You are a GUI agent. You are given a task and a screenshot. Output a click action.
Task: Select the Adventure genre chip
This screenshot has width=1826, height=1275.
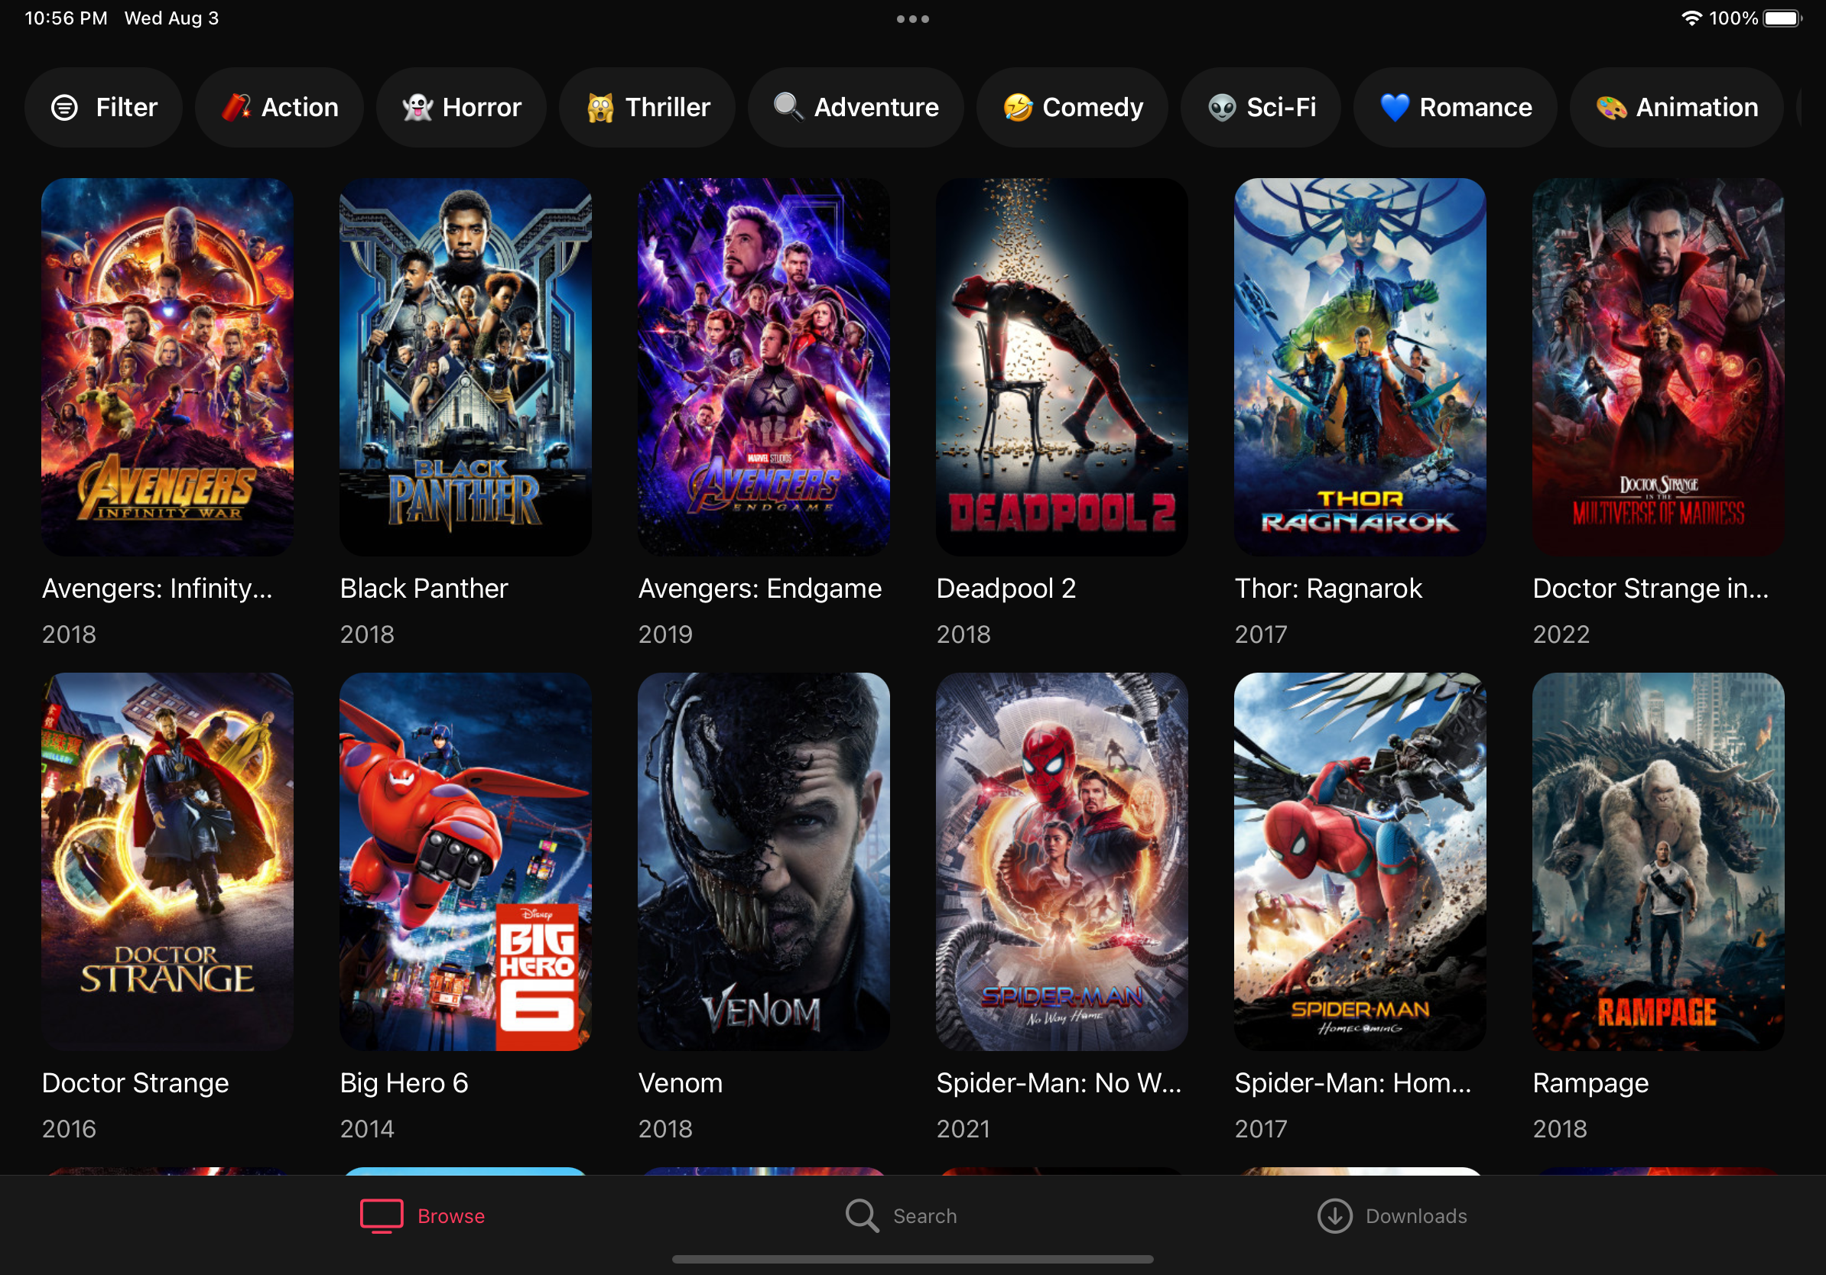pos(856,107)
